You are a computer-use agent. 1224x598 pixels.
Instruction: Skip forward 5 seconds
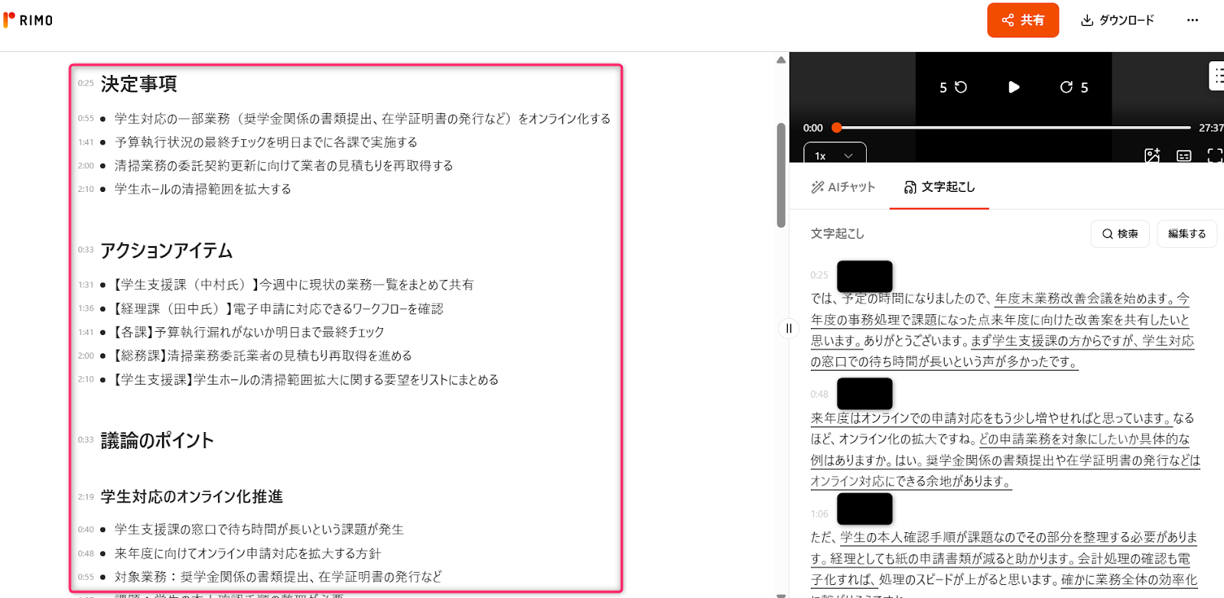click(x=1073, y=87)
